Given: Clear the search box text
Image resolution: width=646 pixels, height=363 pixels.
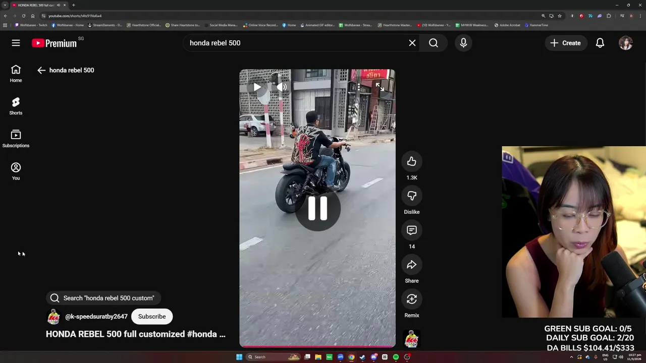Looking at the screenshot, I should point(412,43).
